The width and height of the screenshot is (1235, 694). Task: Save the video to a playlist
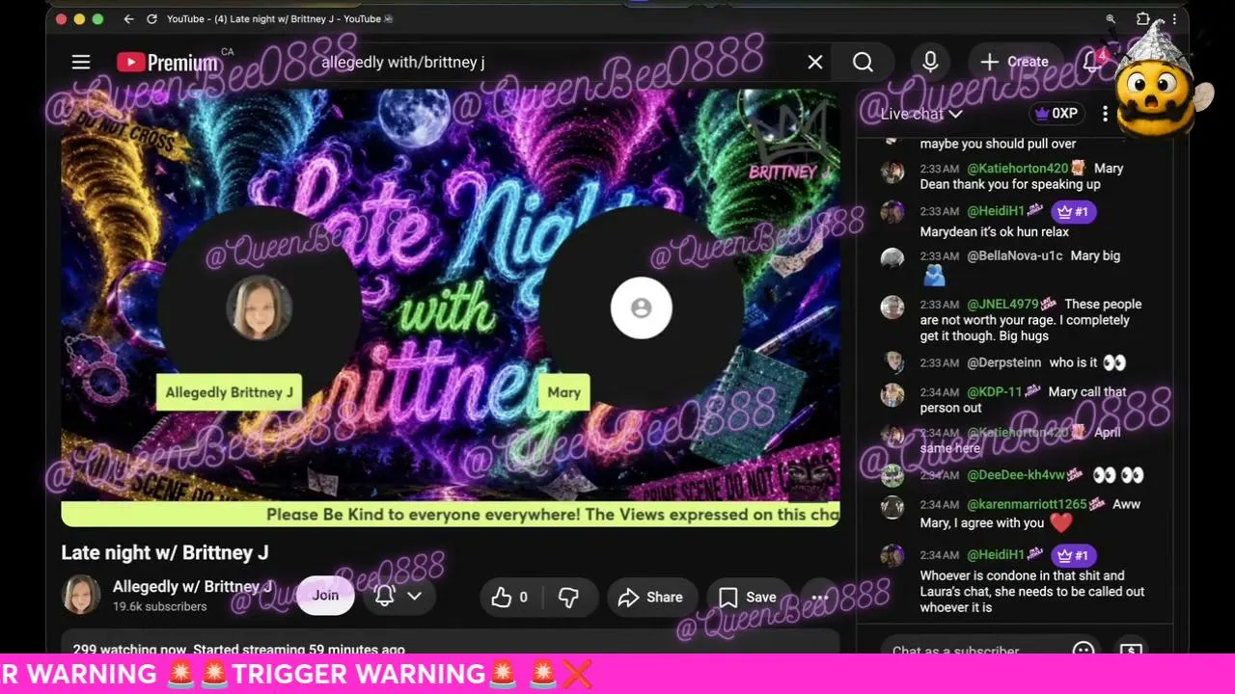coord(748,598)
